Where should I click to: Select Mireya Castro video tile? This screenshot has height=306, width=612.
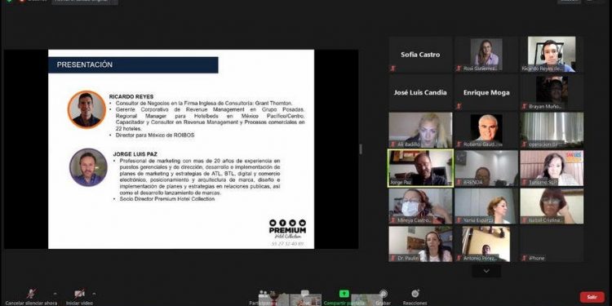[x=420, y=206]
